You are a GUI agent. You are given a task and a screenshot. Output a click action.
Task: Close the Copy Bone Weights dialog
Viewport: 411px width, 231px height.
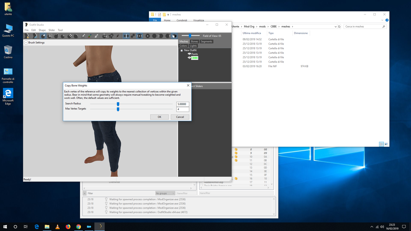coord(188,85)
